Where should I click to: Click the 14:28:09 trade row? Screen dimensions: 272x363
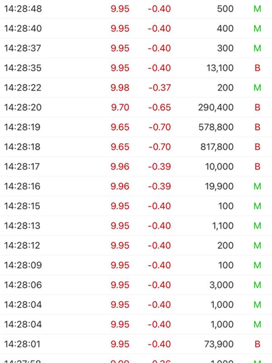136,265
